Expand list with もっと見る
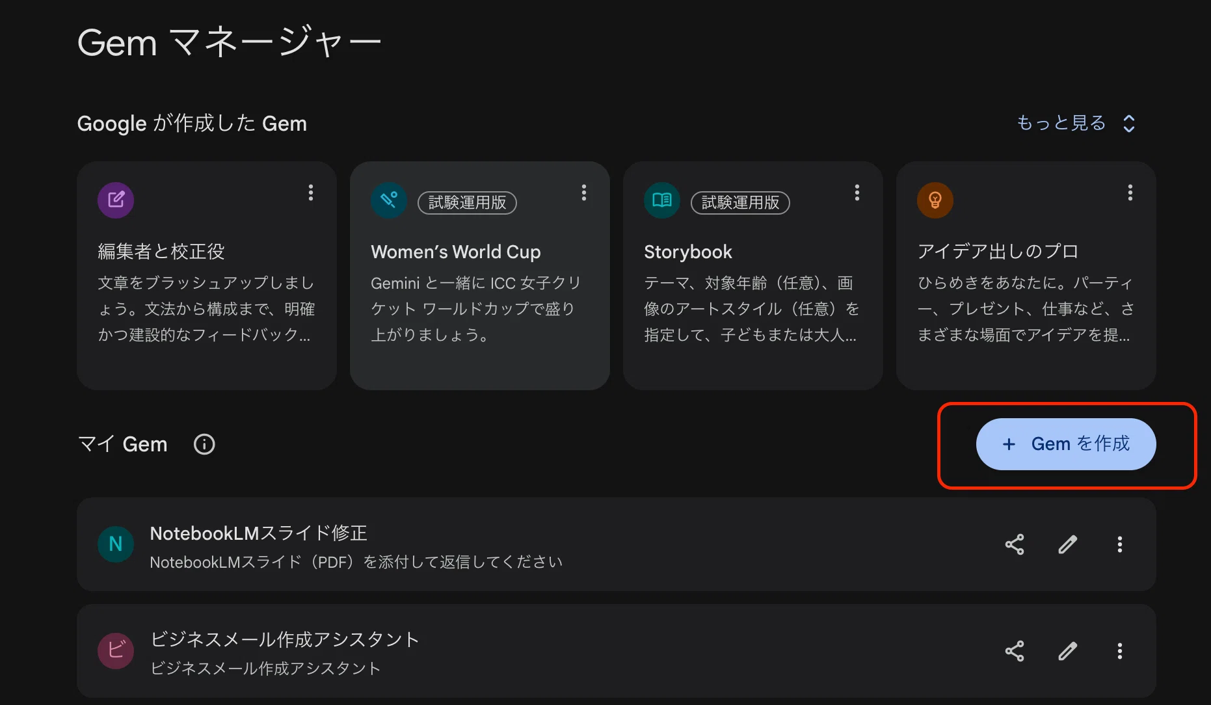Viewport: 1211px width, 705px height. pyautogui.click(x=1076, y=123)
